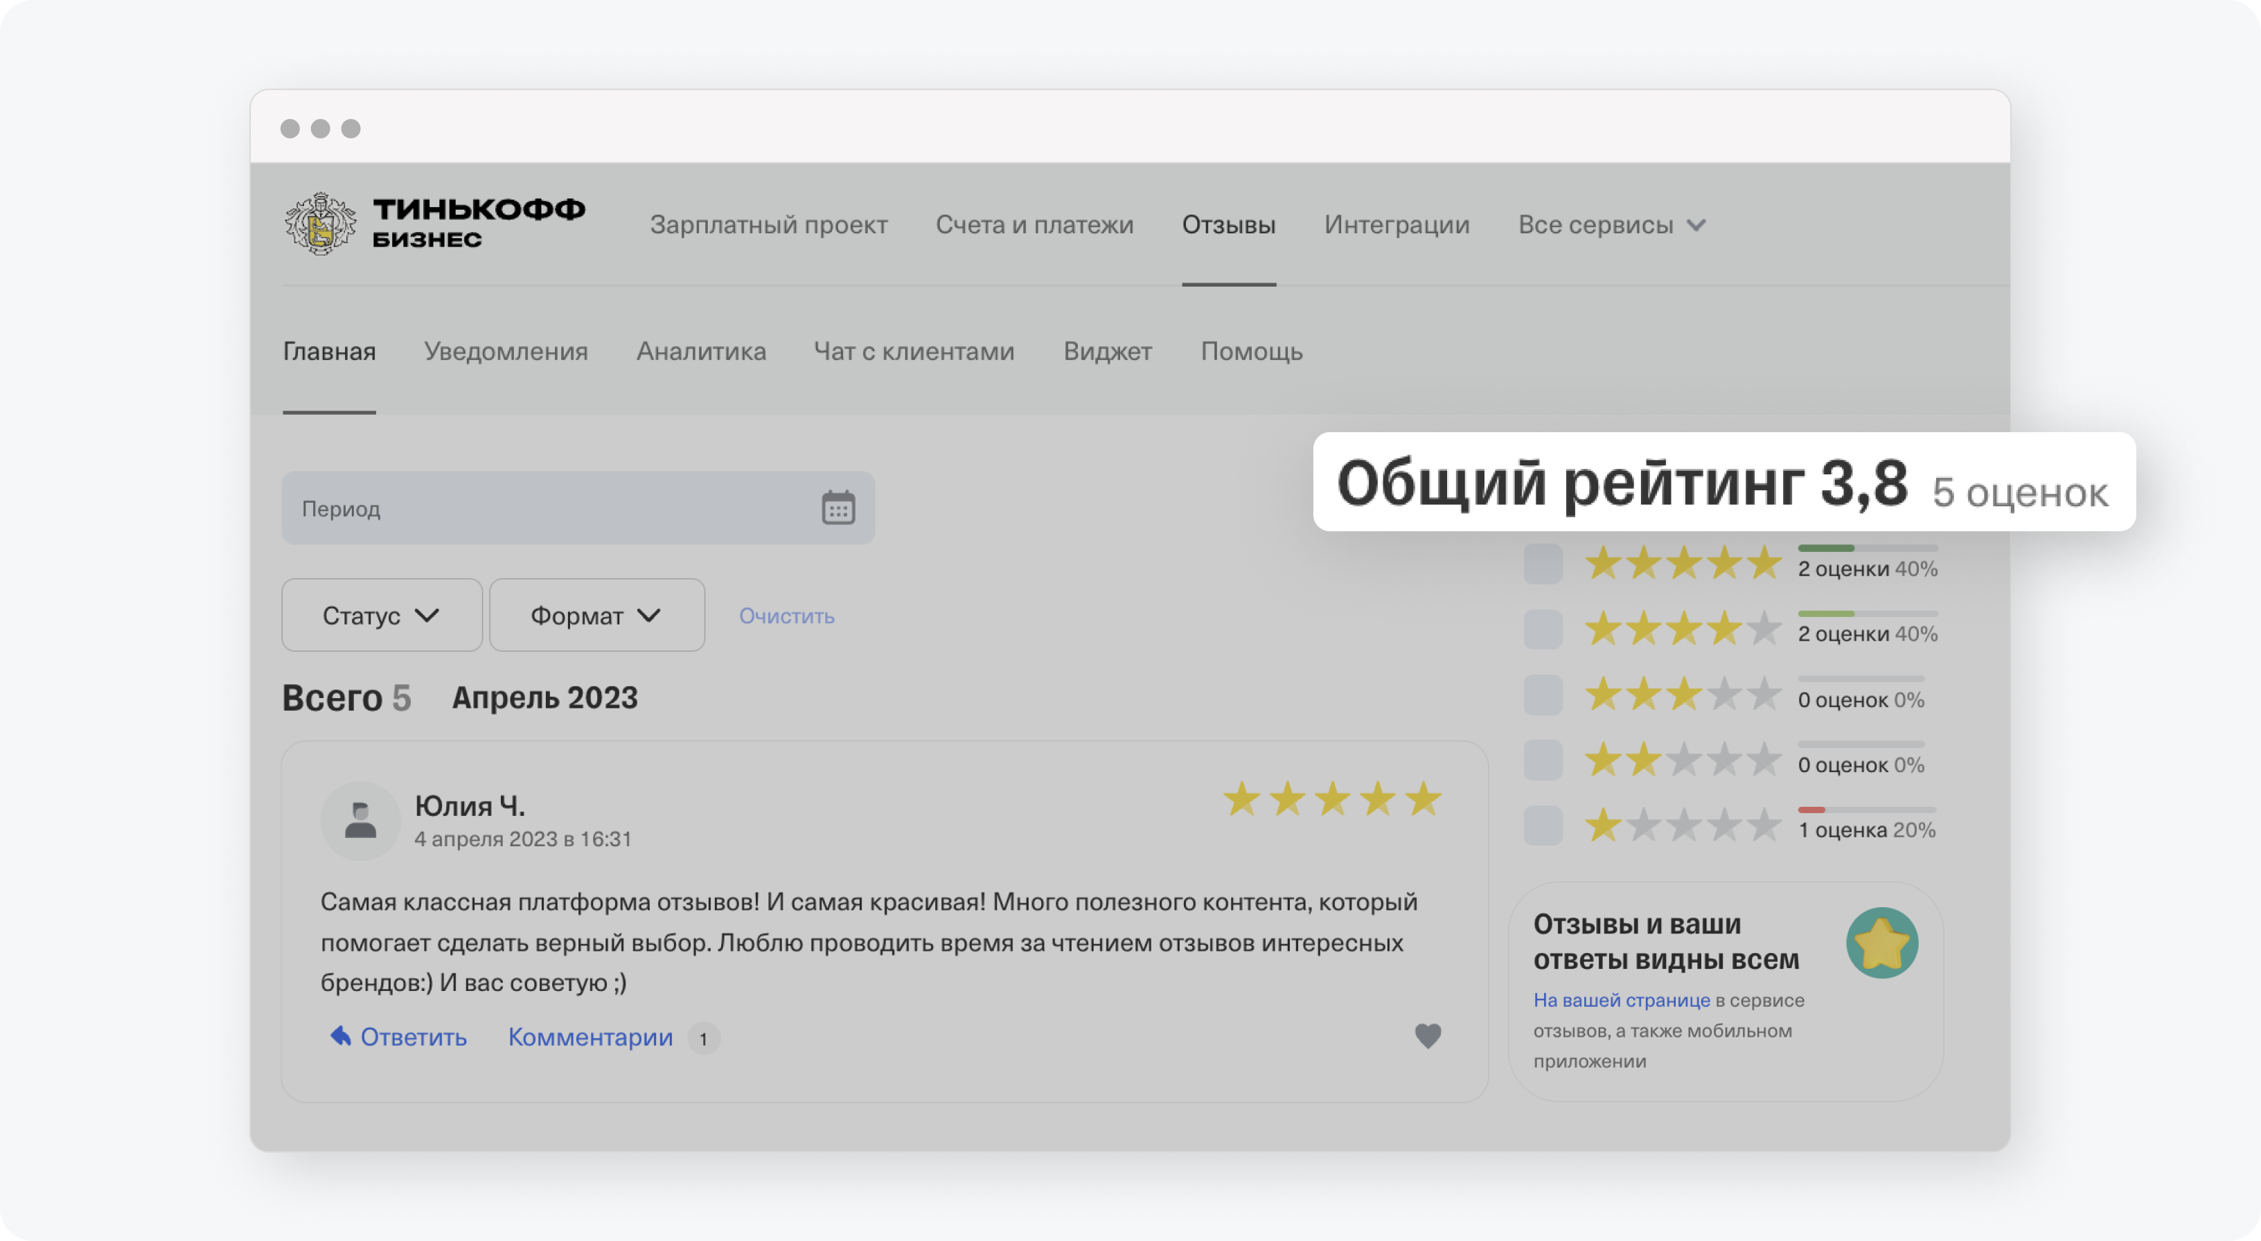Tick the four-star filter checkbox
The width and height of the screenshot is (2261, 1241).
pos(1542,630)
